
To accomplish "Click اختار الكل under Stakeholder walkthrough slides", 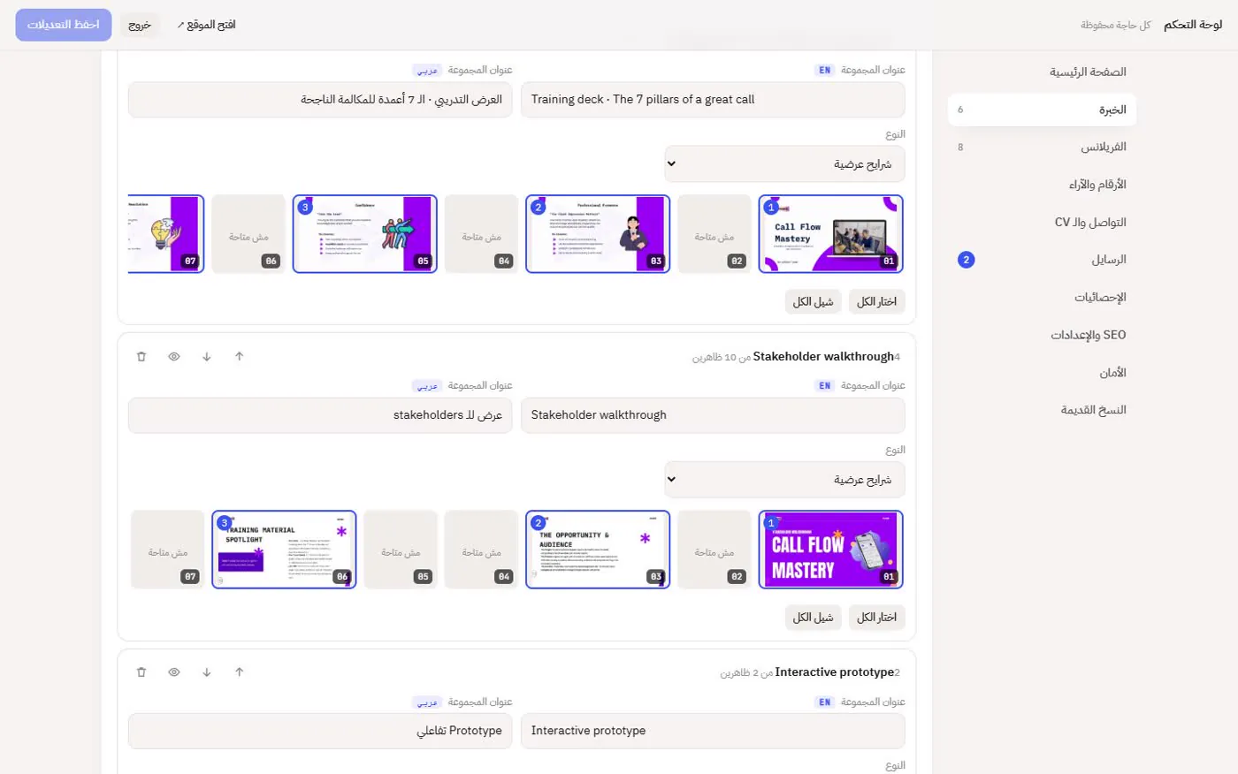I will point(877,618).
